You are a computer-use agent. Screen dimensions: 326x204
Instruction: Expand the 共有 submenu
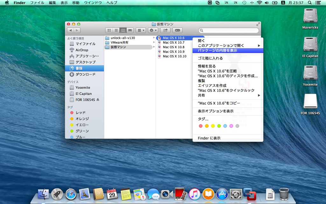(228, 95)
